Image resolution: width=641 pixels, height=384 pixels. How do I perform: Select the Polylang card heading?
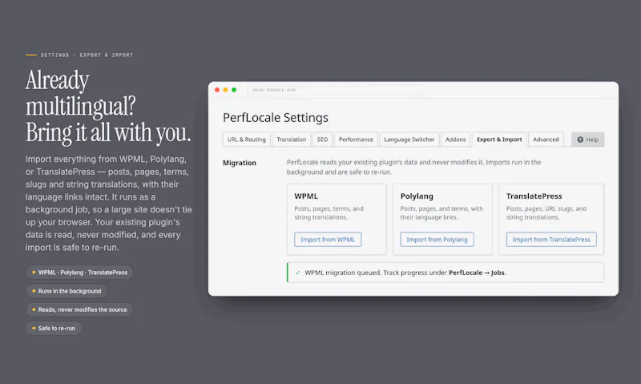[x=417, y=196]
